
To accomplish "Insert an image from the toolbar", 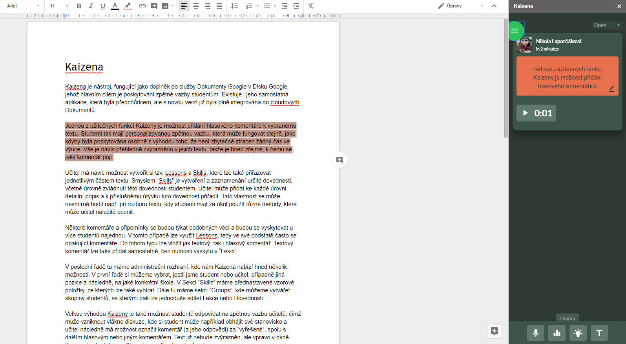I will (165, 6).
